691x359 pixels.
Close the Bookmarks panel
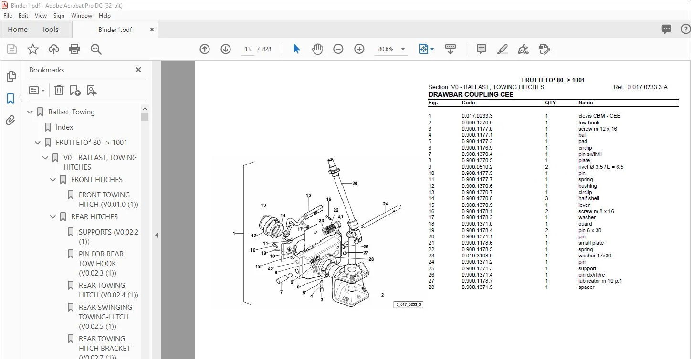click(x=138, y=70)
